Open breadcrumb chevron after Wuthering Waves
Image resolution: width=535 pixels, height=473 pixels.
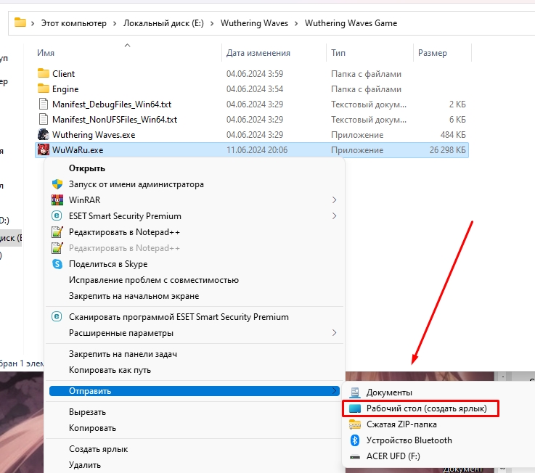tap(296, 23)
